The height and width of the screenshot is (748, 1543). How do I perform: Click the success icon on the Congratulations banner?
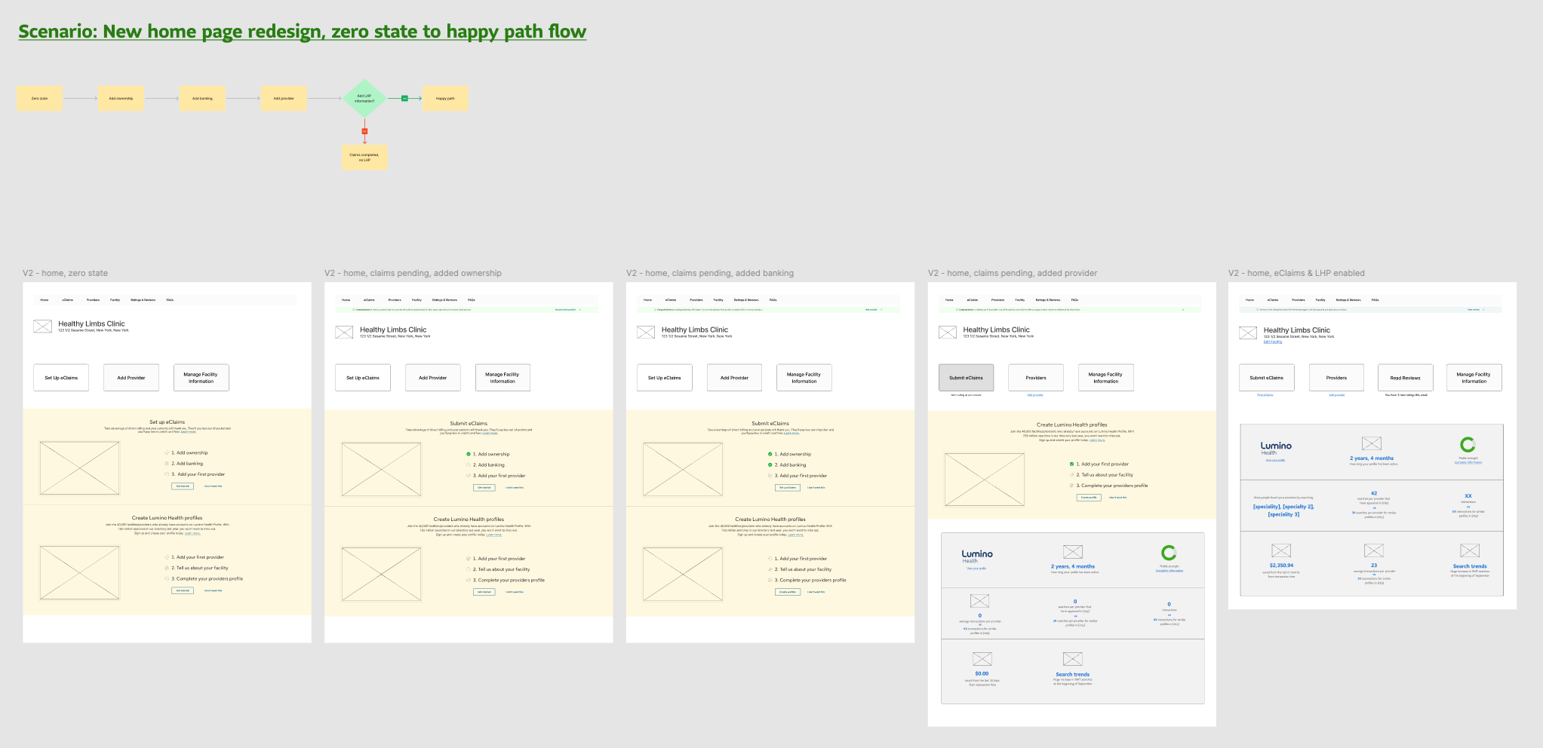point(354,310)
